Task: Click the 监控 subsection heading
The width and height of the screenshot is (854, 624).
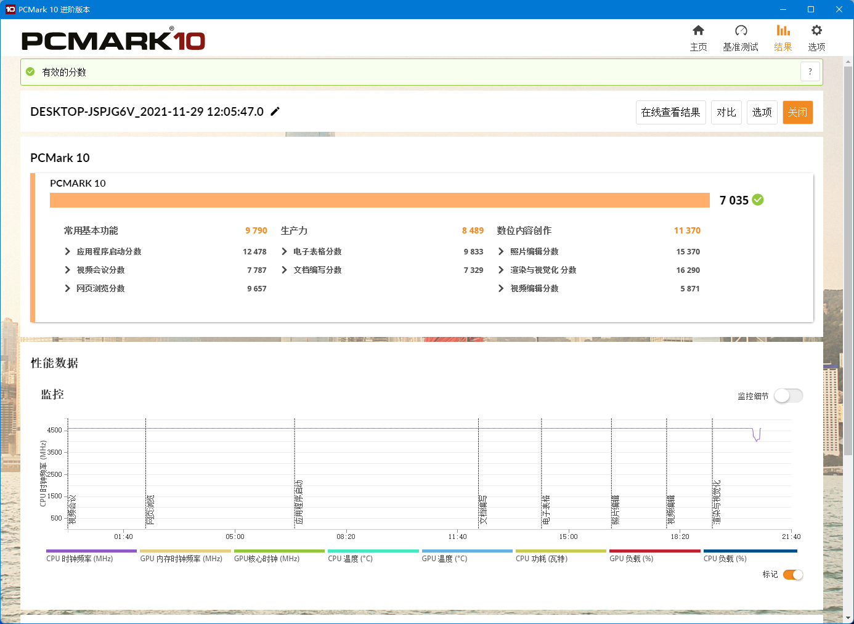Action: pyautogui.click(x=52, y=394)
